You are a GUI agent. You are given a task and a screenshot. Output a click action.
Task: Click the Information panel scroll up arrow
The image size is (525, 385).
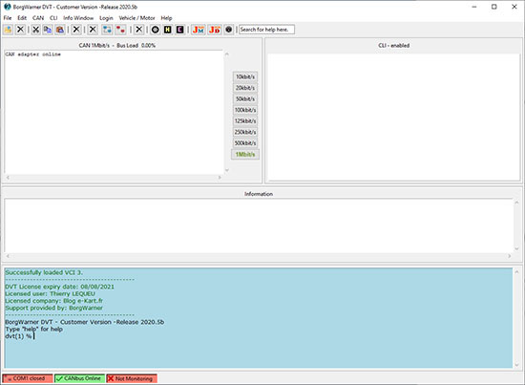516,203
